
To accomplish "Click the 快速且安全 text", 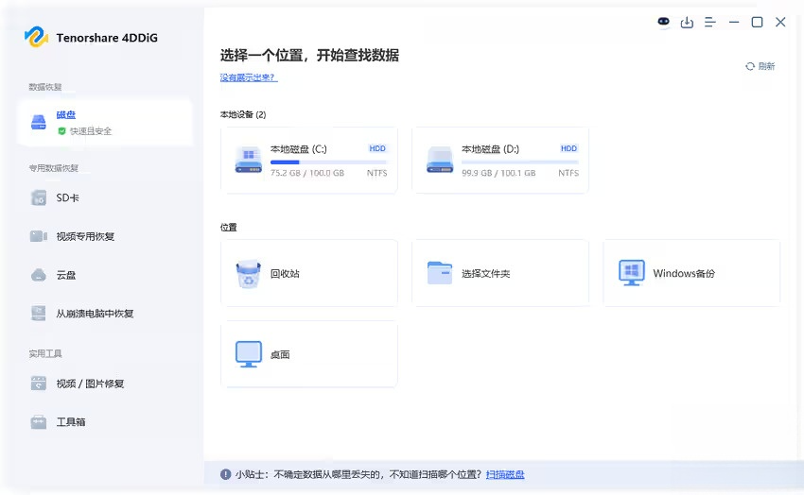I will tap(91, 131).
